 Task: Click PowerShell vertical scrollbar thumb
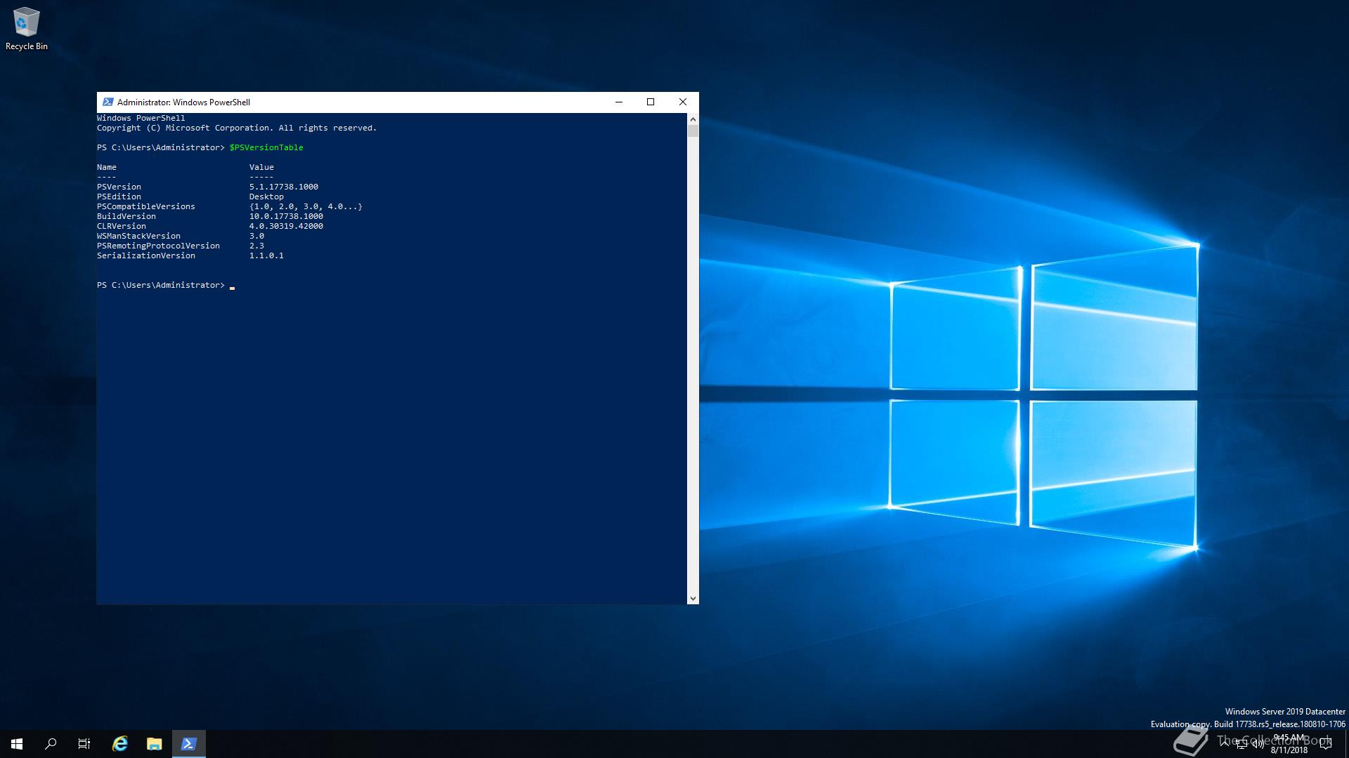(x=693, y=131)
